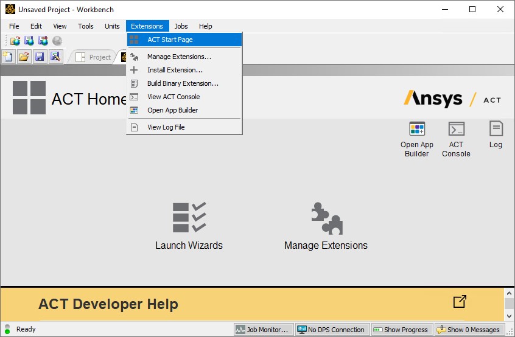Click the ACT Developer Help heading

coord(108,304)
